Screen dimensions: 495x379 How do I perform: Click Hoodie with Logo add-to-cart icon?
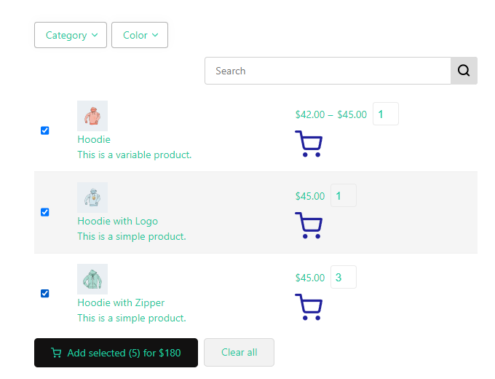coord(309,225)
